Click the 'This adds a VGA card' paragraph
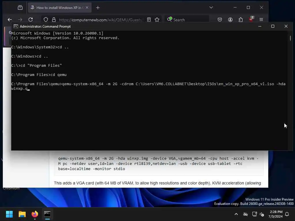The width and height of the screenshot is (295, 221). [x=157, y=183]
